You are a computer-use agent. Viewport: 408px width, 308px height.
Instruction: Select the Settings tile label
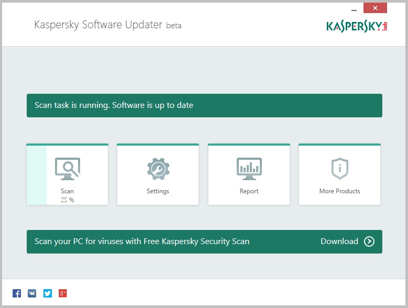coord(158,191)
